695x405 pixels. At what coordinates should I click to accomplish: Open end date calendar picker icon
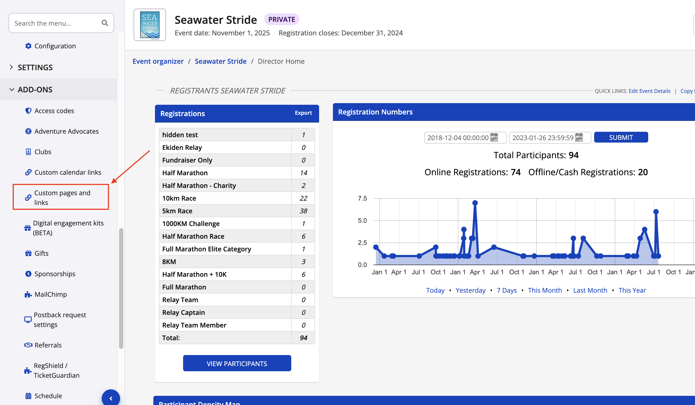(579, 137)
